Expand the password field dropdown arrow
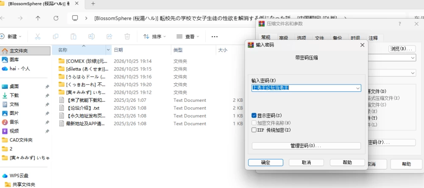Viewport: 424px width, 188px height. [358, 88]
